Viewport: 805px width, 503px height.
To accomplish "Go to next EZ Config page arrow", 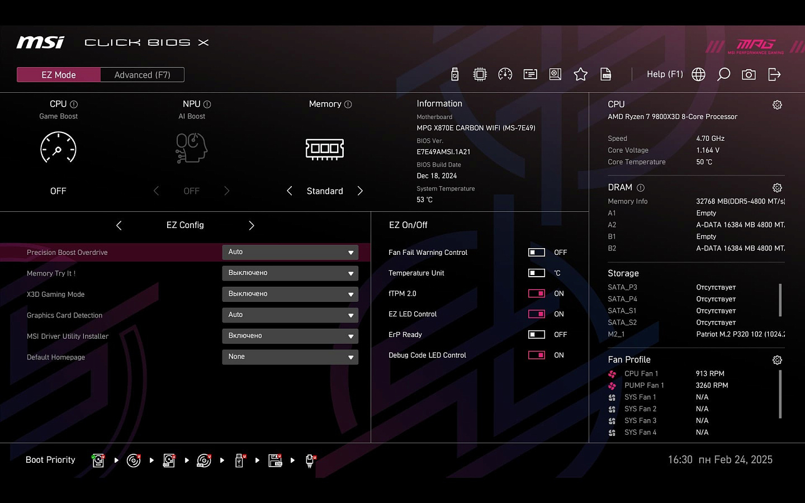I will (252, 225).
